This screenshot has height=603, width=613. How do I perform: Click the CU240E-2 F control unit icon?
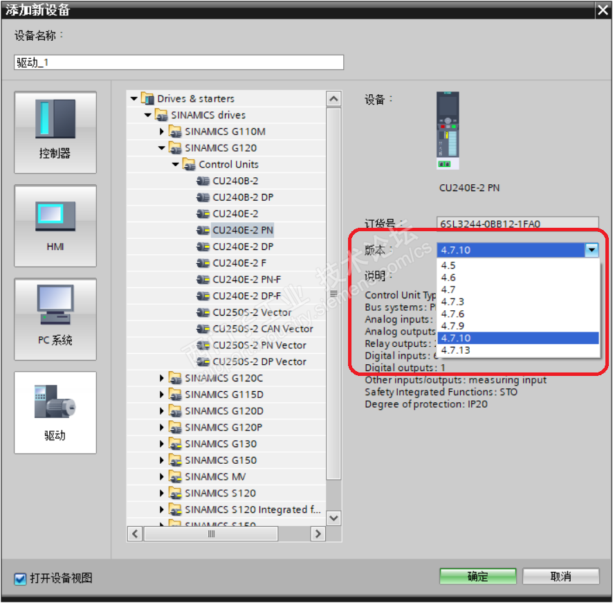203,263
